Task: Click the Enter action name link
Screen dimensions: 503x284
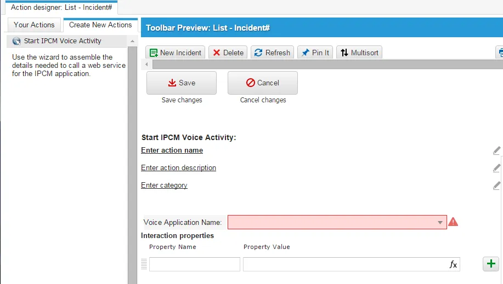Action: pos(172,150)
